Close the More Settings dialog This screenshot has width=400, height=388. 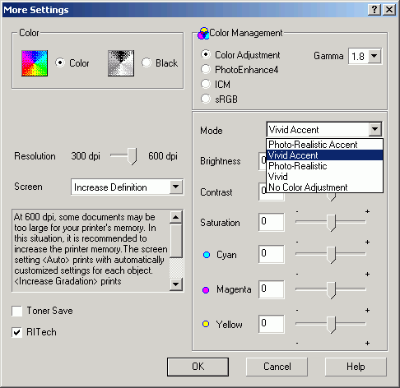click(x=389, y=10)
